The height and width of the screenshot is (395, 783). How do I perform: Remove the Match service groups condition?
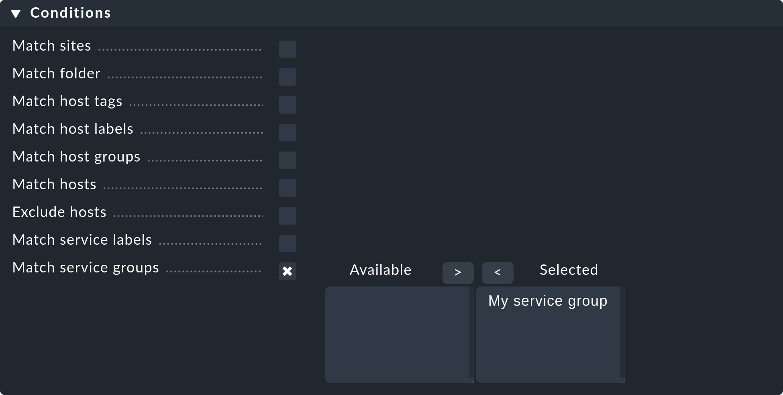pos(288,271)
